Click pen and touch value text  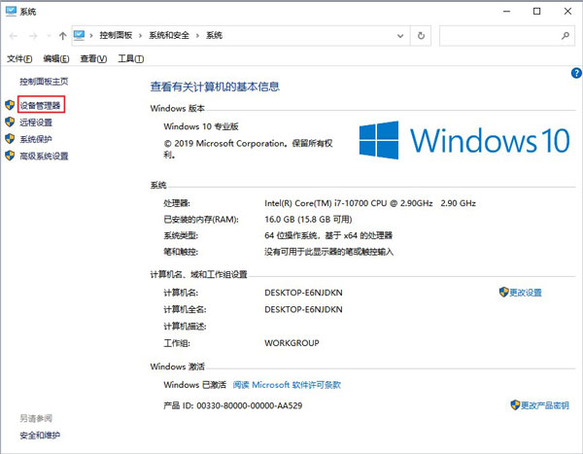(x=328, y=252)
